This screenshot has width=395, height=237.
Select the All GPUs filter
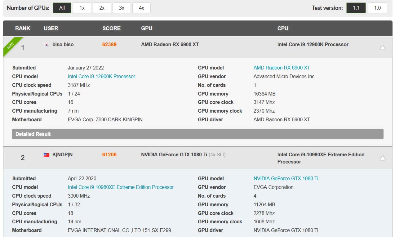[62, 8]
